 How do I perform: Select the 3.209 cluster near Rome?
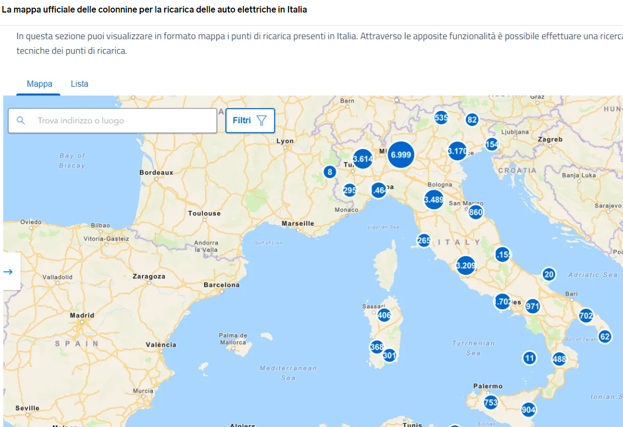466,266
